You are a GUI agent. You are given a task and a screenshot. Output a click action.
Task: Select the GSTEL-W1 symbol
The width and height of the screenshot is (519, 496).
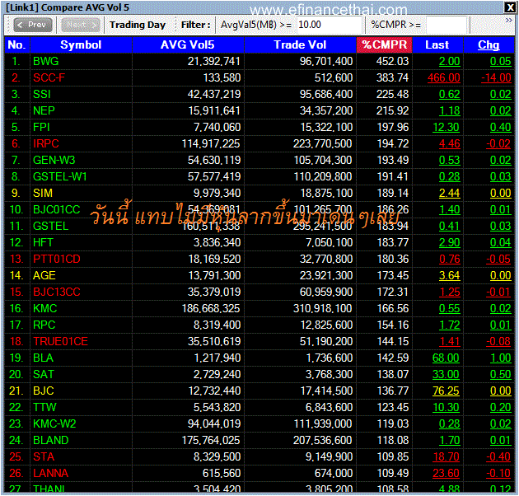[x=59, y=177]
